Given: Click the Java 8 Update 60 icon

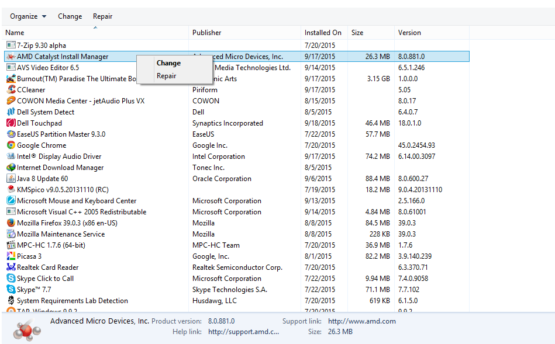Looking at the screenshot, I should coord(11,179).
